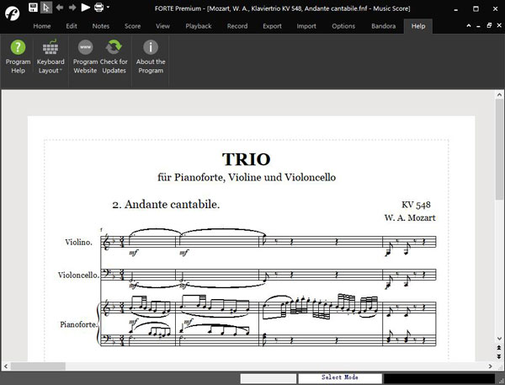The height and width of the screenshot is (385, 505).
Task: Click the Violoncello. staff label
Action: point(78,275)
